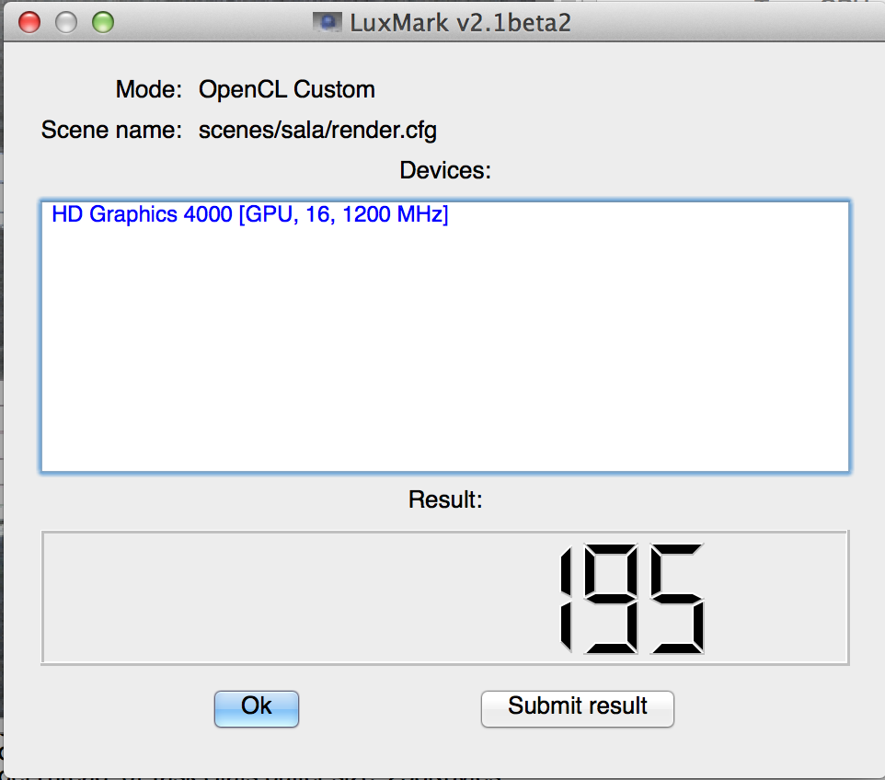The image size is (885, 780).
Task: Minimize the window with the gray button
Action: point(66,23)
